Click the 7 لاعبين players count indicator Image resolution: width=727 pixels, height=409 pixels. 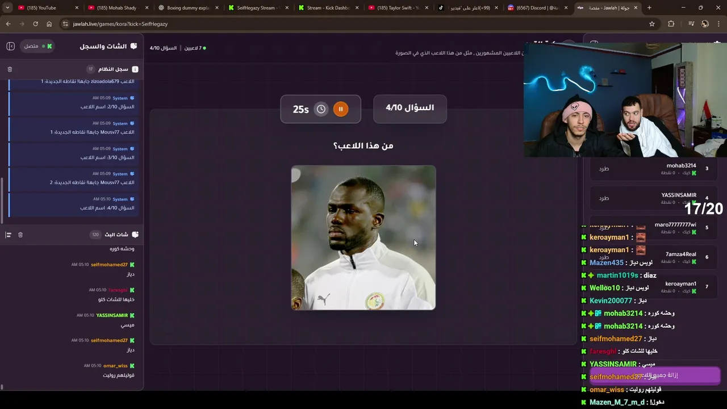click(195, 48)
